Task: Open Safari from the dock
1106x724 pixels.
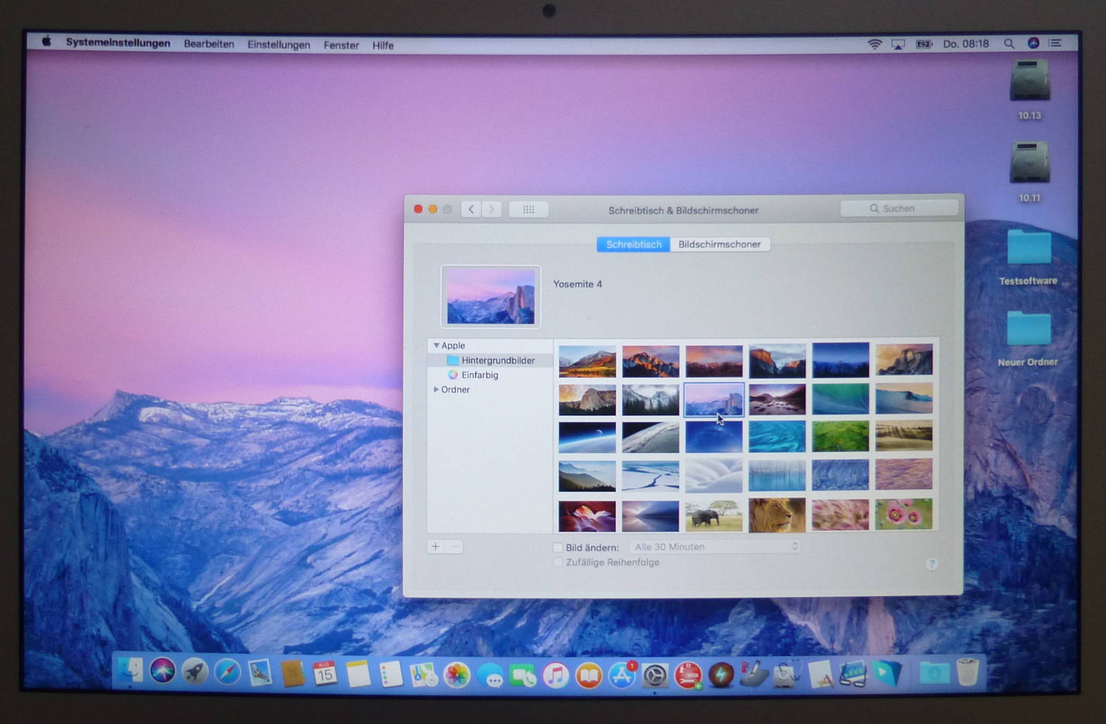Action: (227, 672)
